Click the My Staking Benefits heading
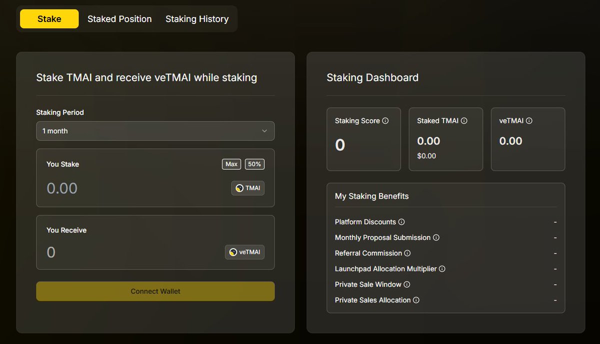This screenshot has width=600, height=344. coord(371,196)
